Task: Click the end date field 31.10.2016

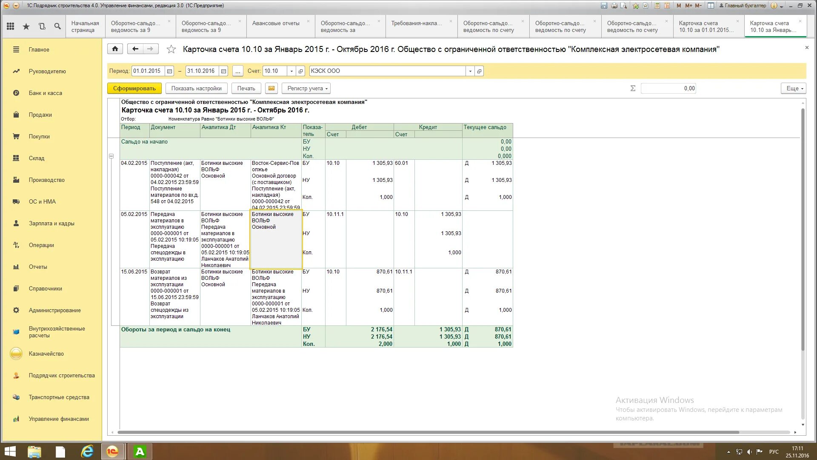Action: click(x=203, y=71)
